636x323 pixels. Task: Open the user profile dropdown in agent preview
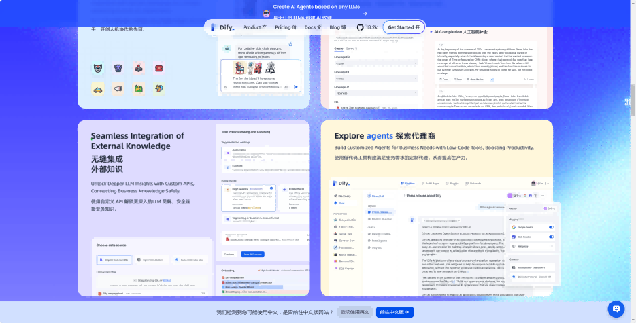pyautogui.click(x=542, y=183)
